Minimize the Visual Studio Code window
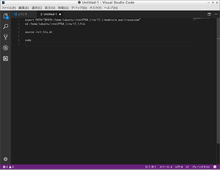This screenshot has width=220, height=170. 208,3
